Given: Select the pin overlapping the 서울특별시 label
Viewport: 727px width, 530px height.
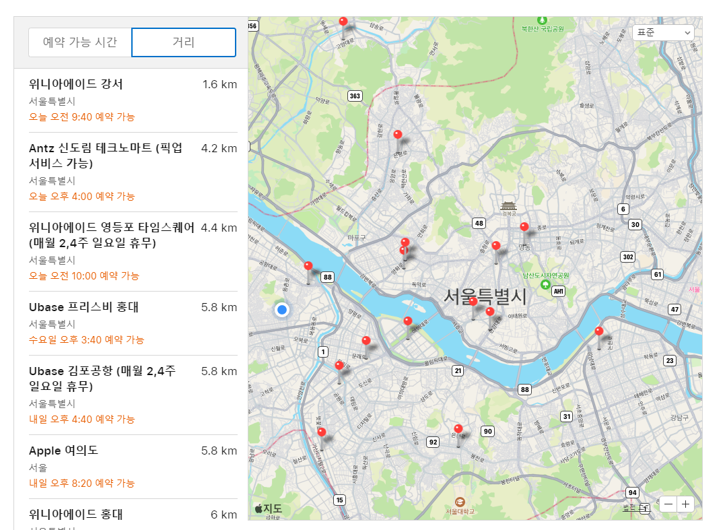Looking at the screenshot, I should [473, 302].
